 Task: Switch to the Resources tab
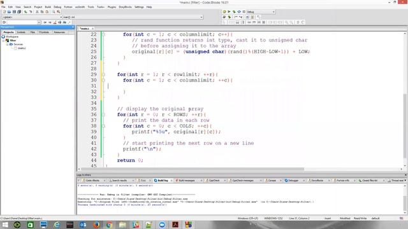pyautogui.click(x=59, y=32)
